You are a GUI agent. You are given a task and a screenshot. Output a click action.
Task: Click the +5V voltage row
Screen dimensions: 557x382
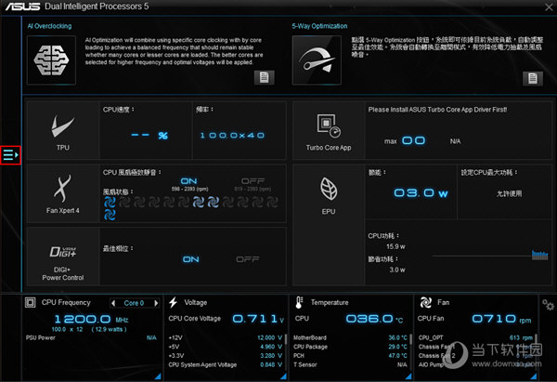click(226, 347)
